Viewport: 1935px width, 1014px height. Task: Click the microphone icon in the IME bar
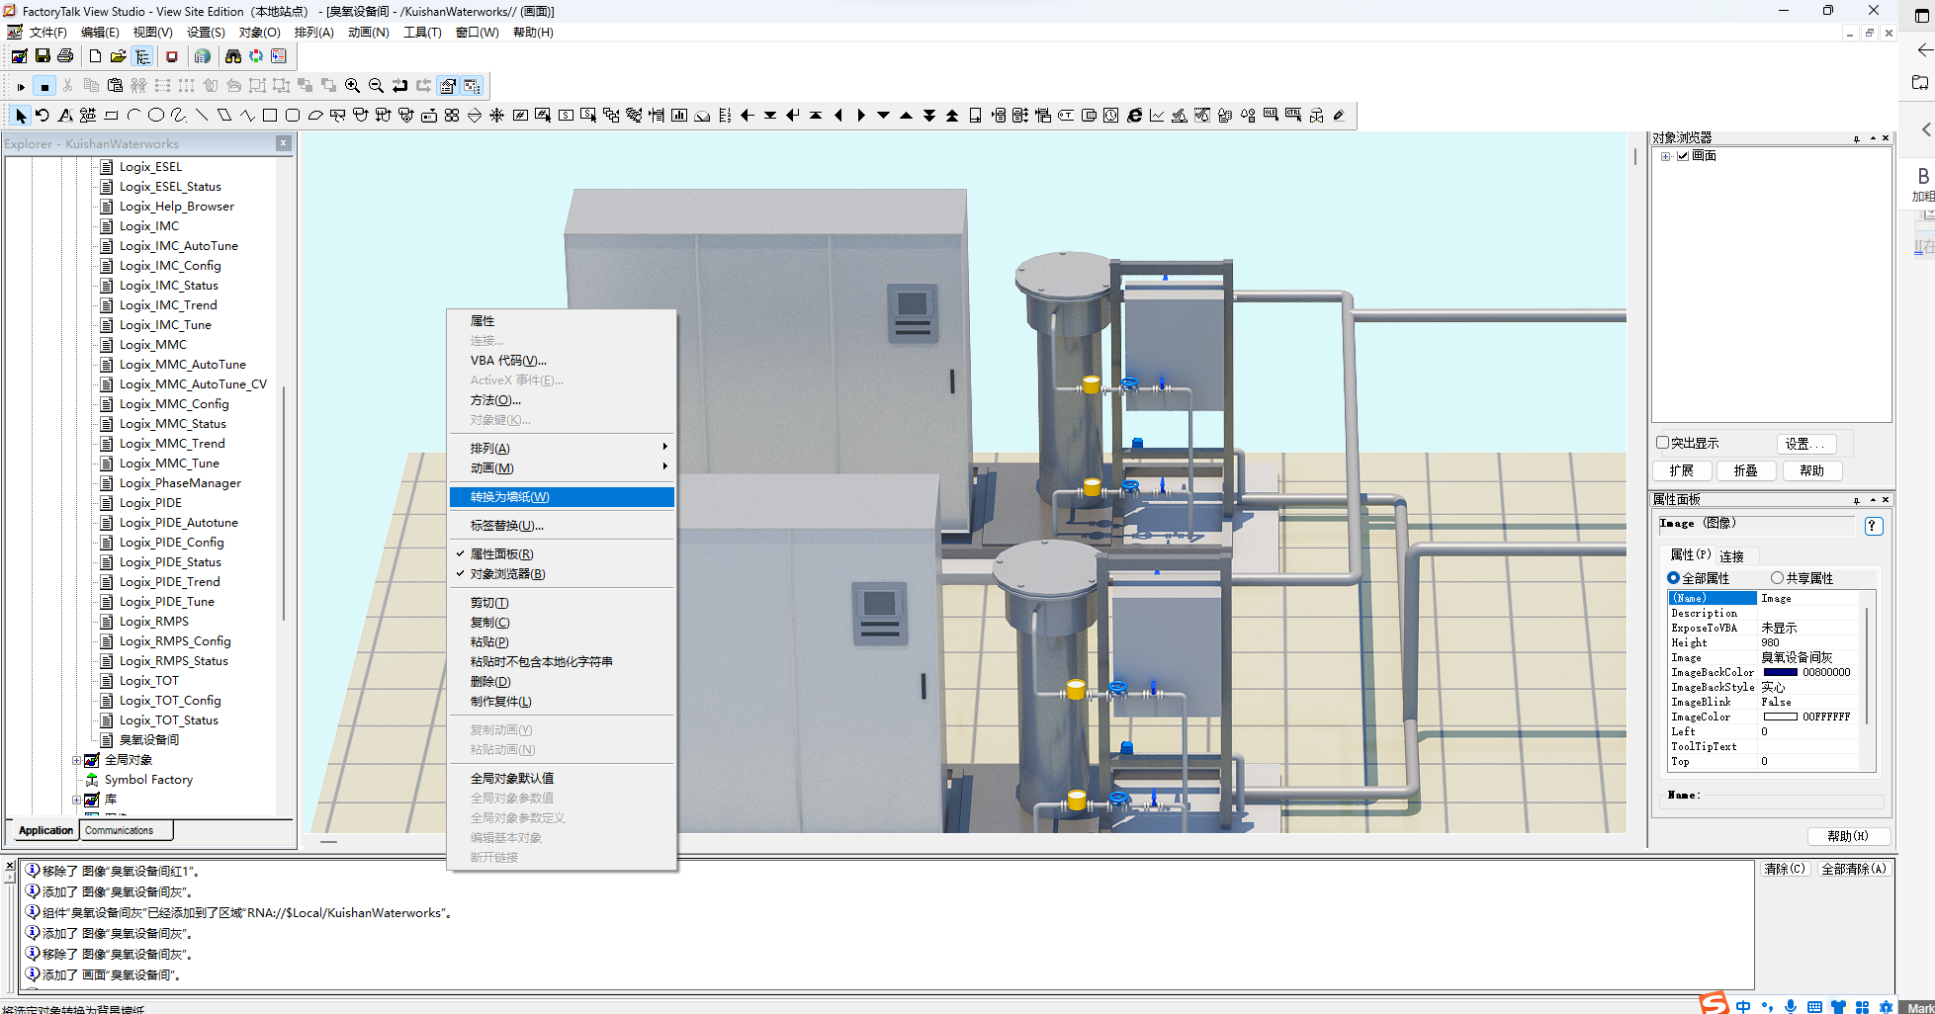coord(1791,1006)
